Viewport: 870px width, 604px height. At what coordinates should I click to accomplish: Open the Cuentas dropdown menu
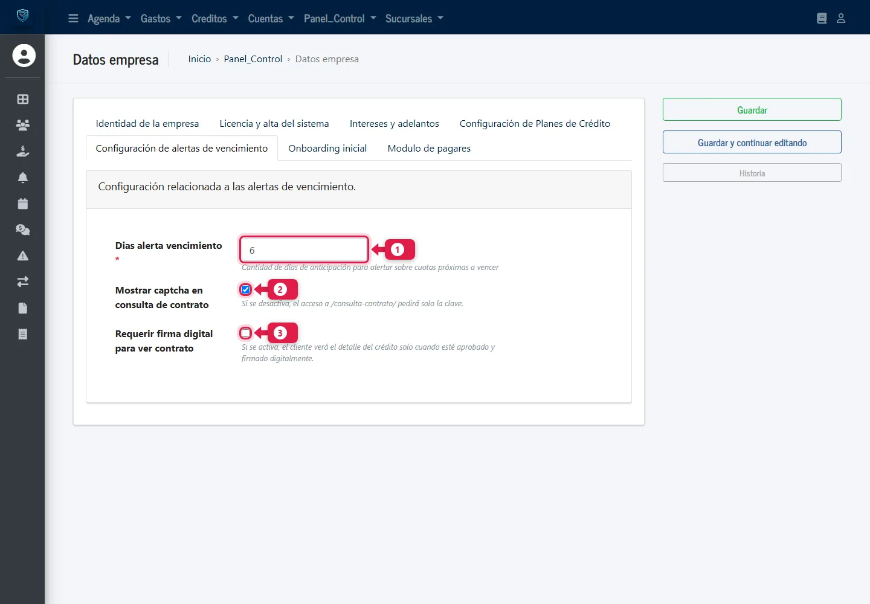point(271,19)
